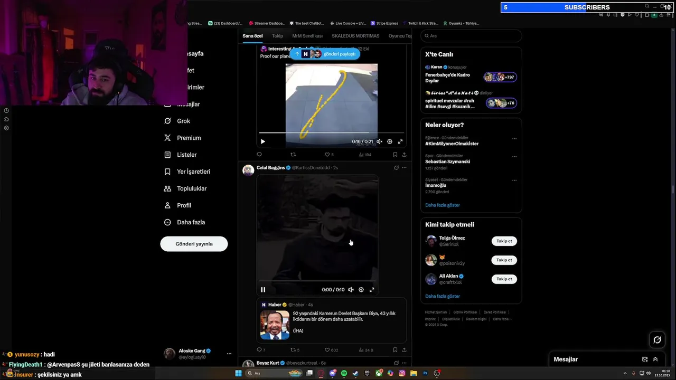Follow Ali Aklan with Takip et
The width and height of the screenshot is (676, 380).
[x=504, y=279]
